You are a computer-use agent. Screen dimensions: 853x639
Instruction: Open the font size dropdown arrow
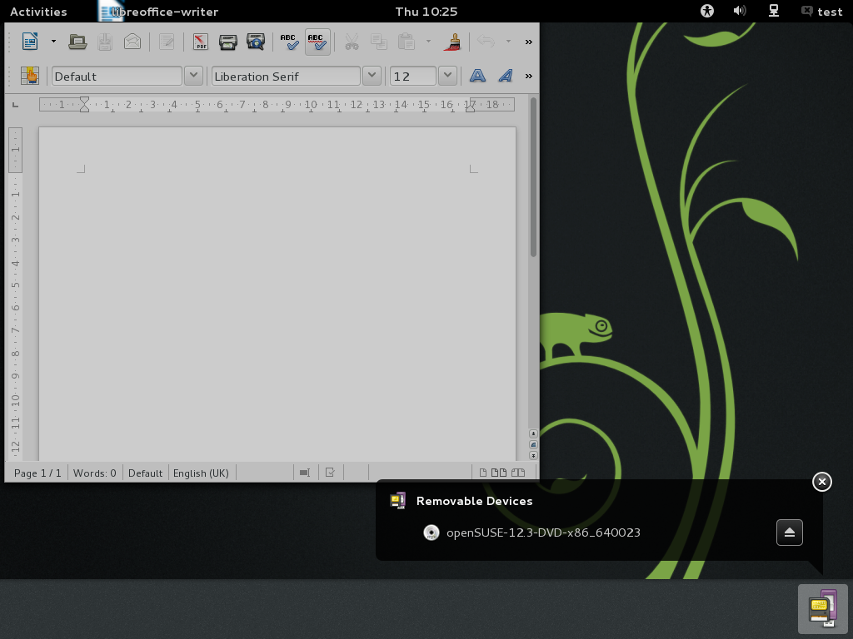click(x=447, y=76)
